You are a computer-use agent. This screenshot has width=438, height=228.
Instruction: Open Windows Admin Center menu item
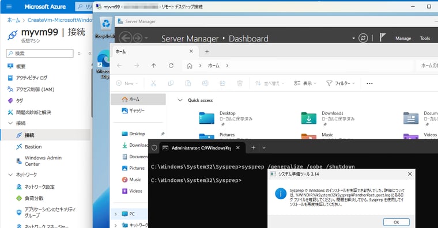click(43, 161)
